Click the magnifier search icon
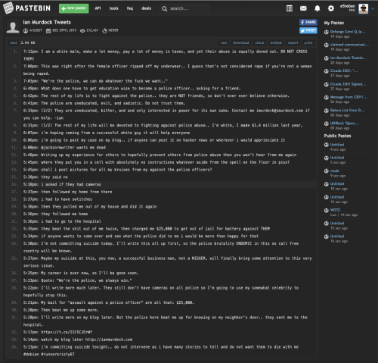The height and width of the screenshot is (363, 378). (x=164, y=9)
